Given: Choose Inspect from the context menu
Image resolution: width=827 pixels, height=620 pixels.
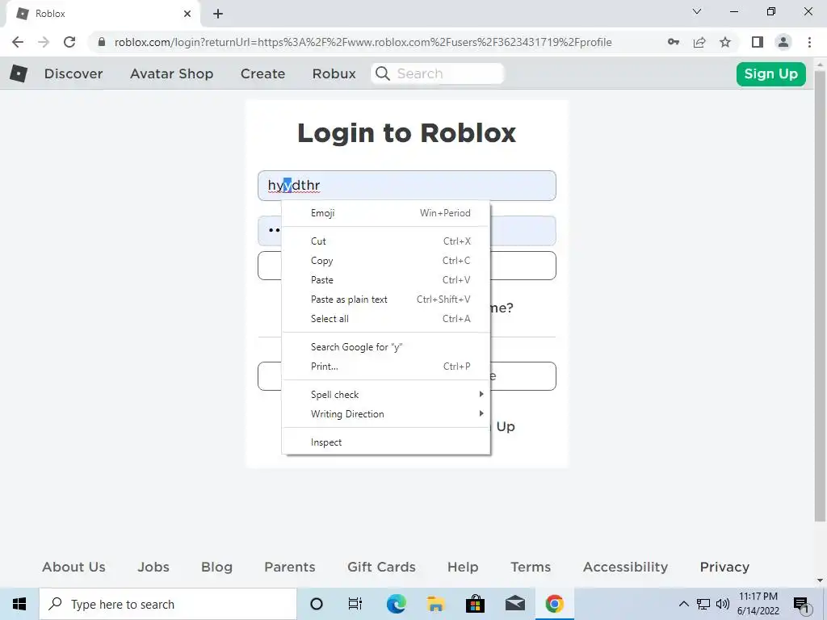Looking at the screenshot, I should tap(387, 442).
